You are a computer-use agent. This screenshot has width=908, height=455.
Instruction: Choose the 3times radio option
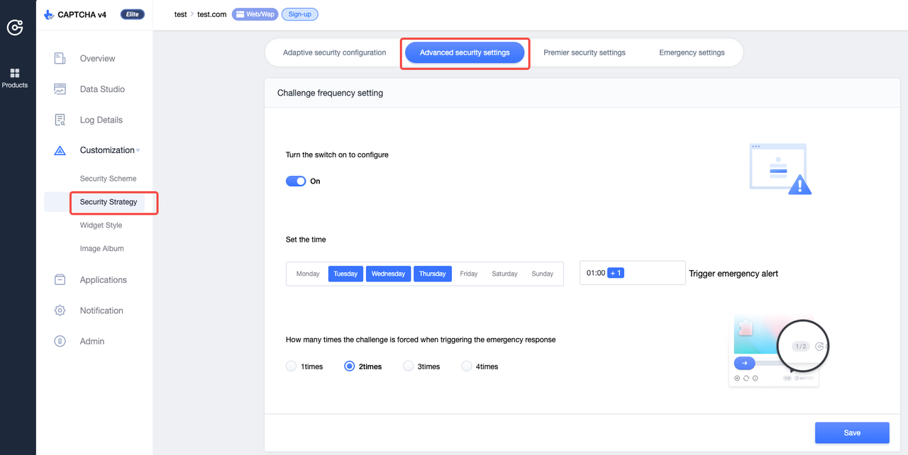tap(408, 366)
